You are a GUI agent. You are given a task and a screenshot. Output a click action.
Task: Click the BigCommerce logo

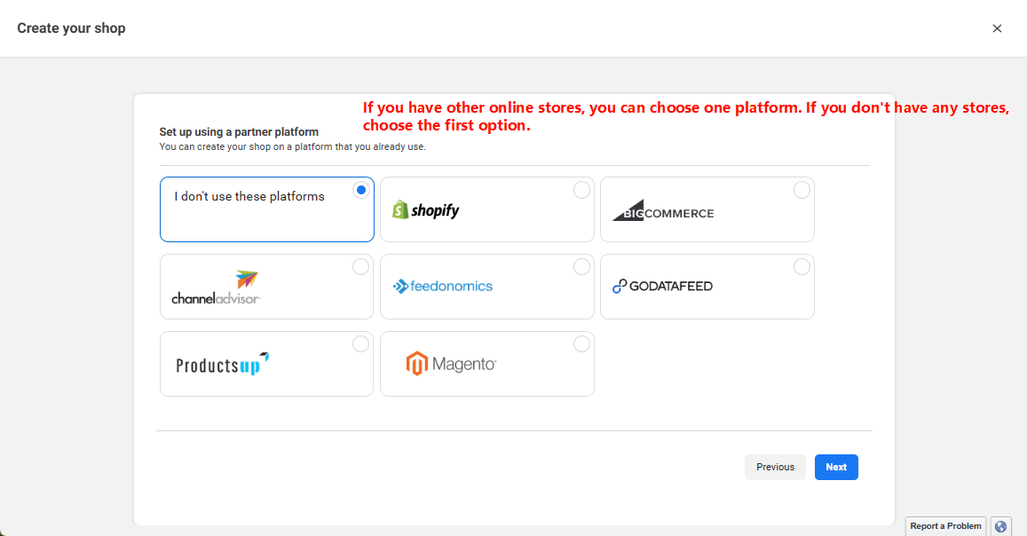(663, 212)
